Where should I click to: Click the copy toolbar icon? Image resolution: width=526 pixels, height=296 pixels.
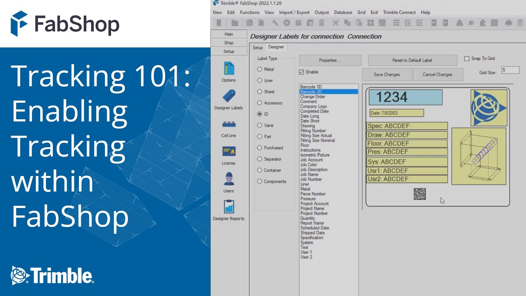pyautogui.click(x=347, y=23)
